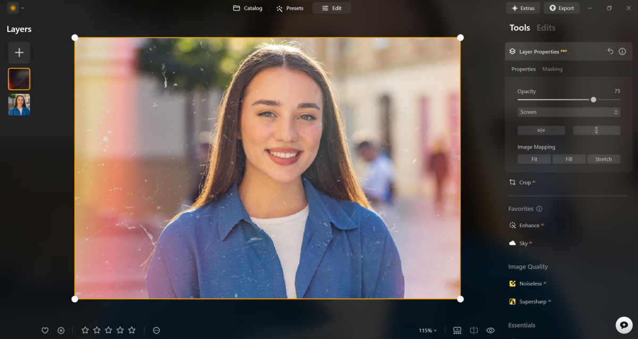Switch to the Masking tab

552,69
